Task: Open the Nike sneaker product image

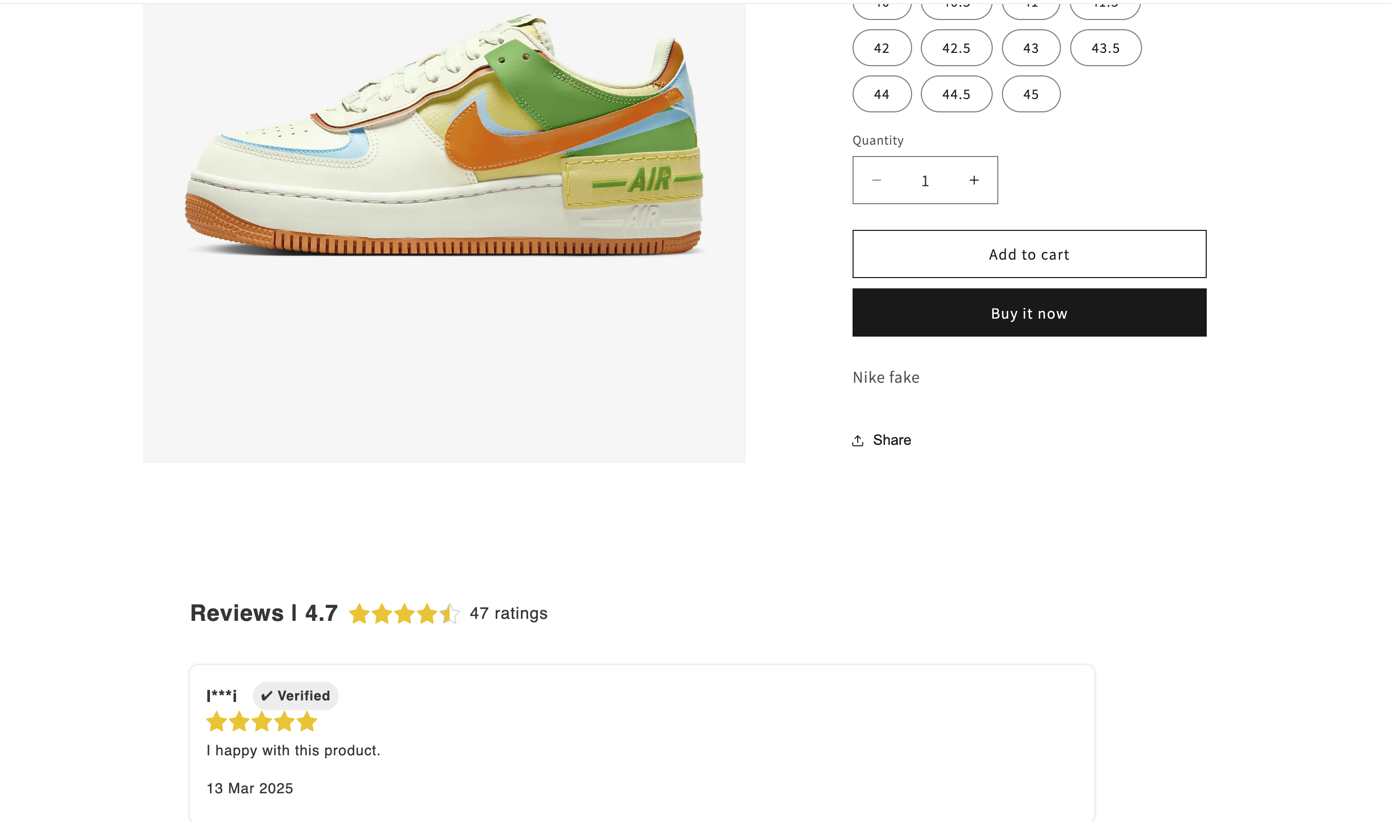Action: (x=445, y=231)
